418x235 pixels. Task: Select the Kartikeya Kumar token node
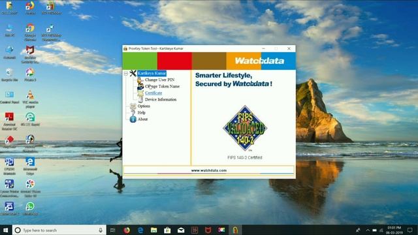[152, 73]
